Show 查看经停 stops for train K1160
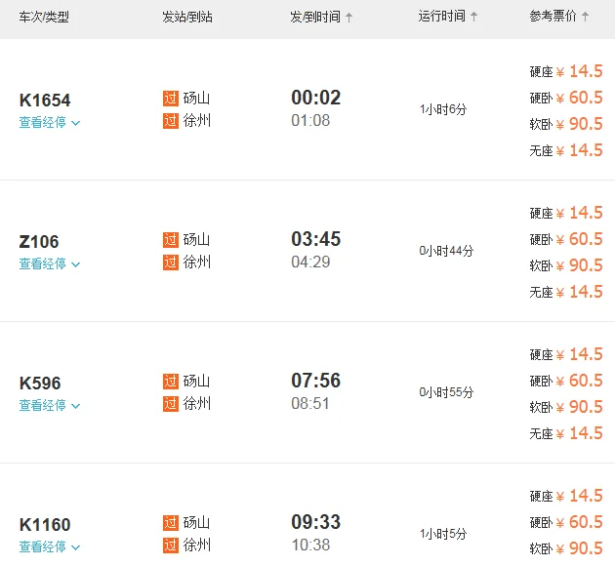Viewport: 615px width, 566px height. (50, 547)
